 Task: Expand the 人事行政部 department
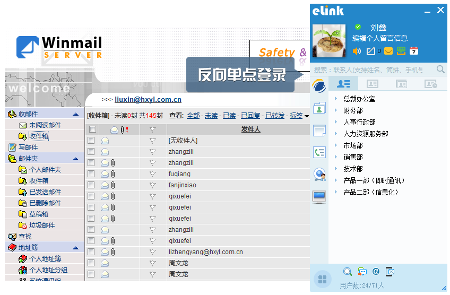pyautogui.click(x=335, y=122)
